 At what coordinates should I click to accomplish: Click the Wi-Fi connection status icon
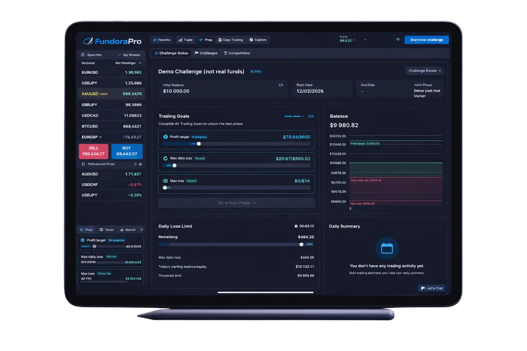point(398,40)
